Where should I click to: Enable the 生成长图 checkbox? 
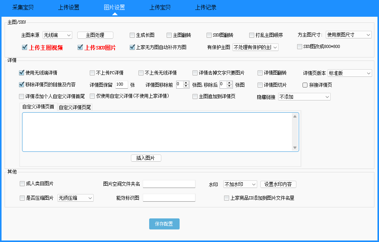coord(132,35)
